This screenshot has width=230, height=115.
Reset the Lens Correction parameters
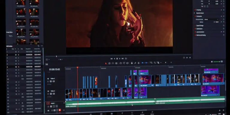224,32
